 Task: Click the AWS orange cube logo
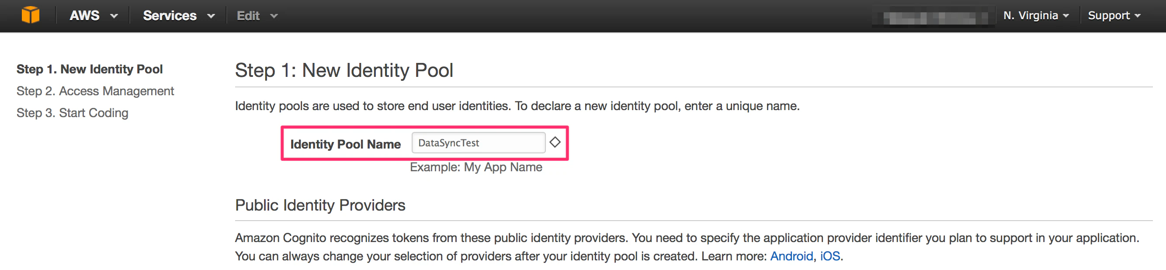coord(30,15)
